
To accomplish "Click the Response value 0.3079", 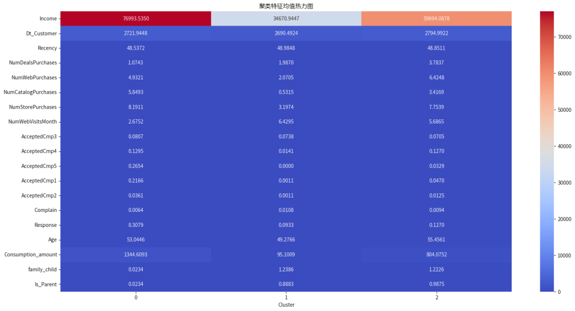I will tap(136, 225).
